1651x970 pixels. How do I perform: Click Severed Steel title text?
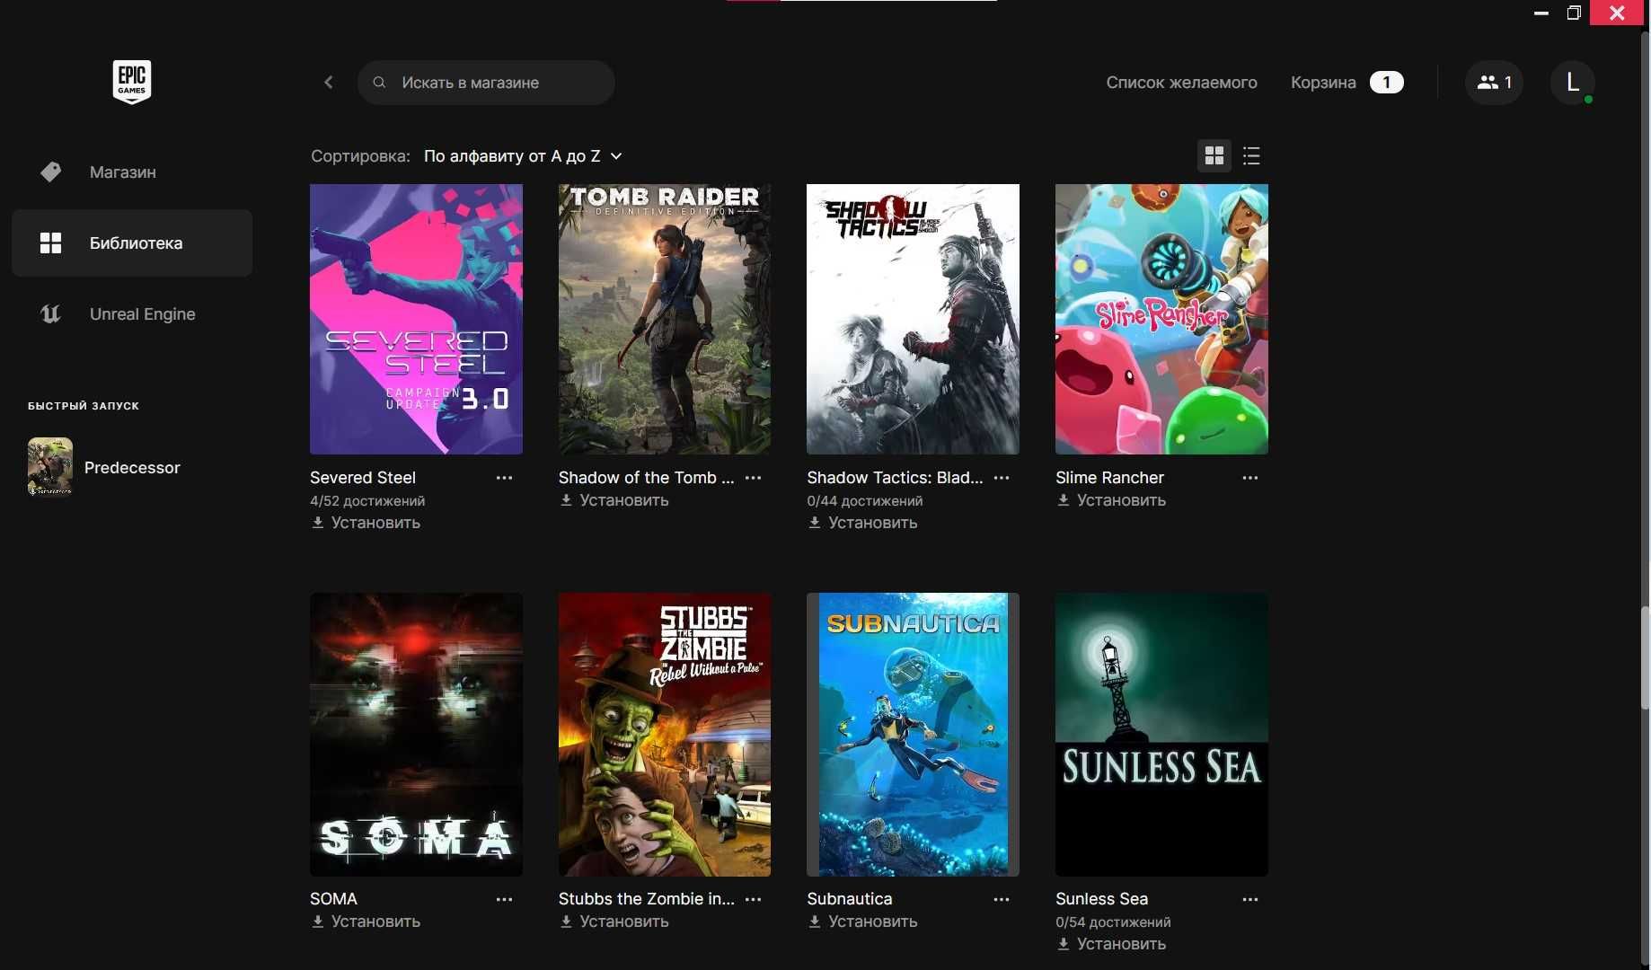(363, 478)
